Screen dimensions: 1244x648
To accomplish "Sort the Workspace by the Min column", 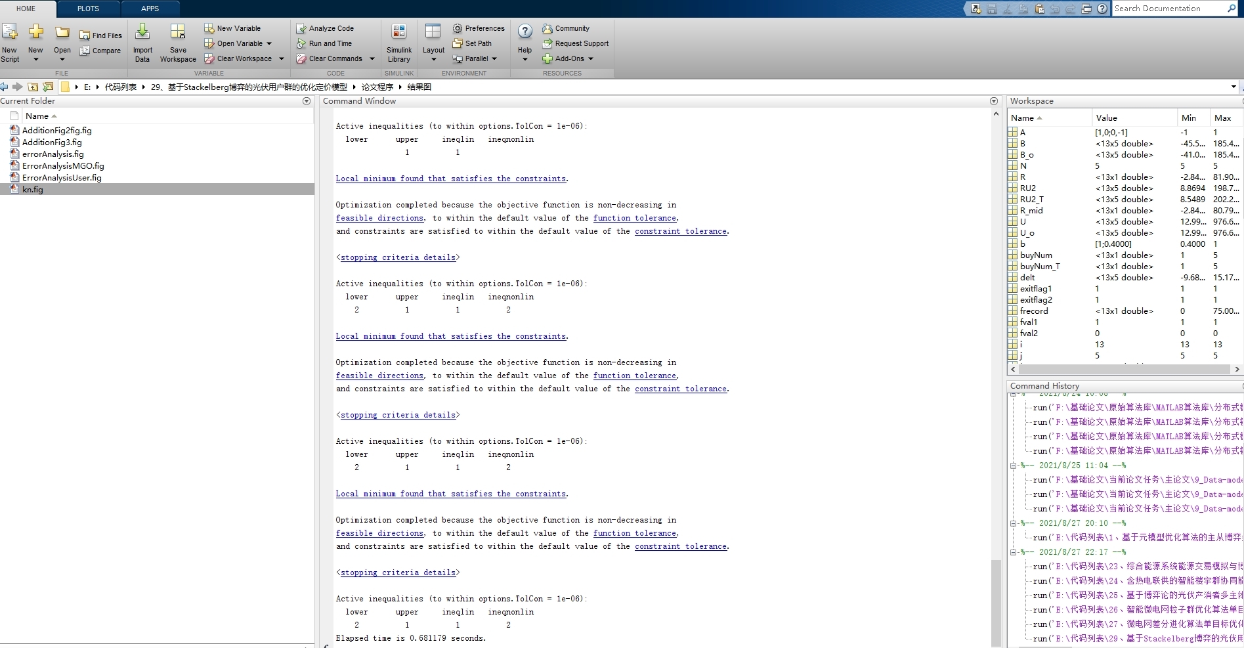I will [1193, 118].
